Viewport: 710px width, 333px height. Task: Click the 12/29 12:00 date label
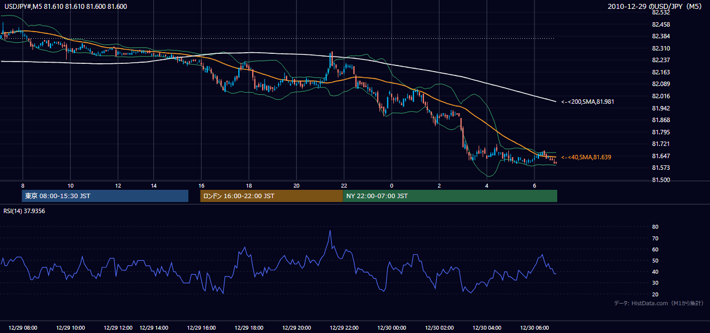118,327
